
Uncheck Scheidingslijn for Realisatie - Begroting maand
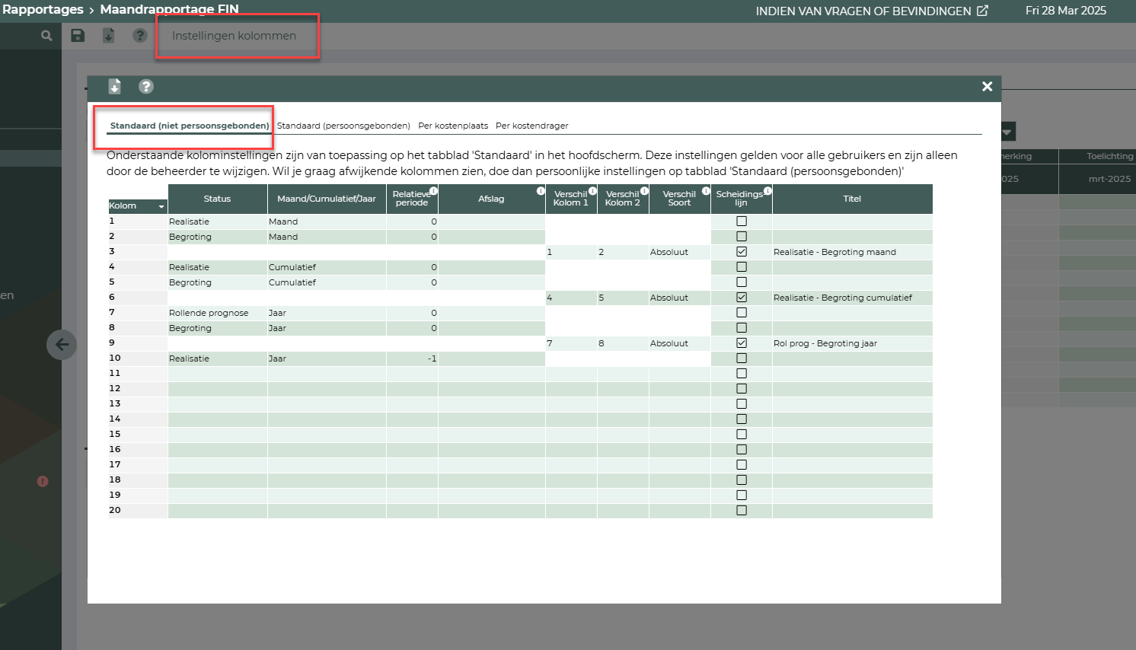pos(742,252)
